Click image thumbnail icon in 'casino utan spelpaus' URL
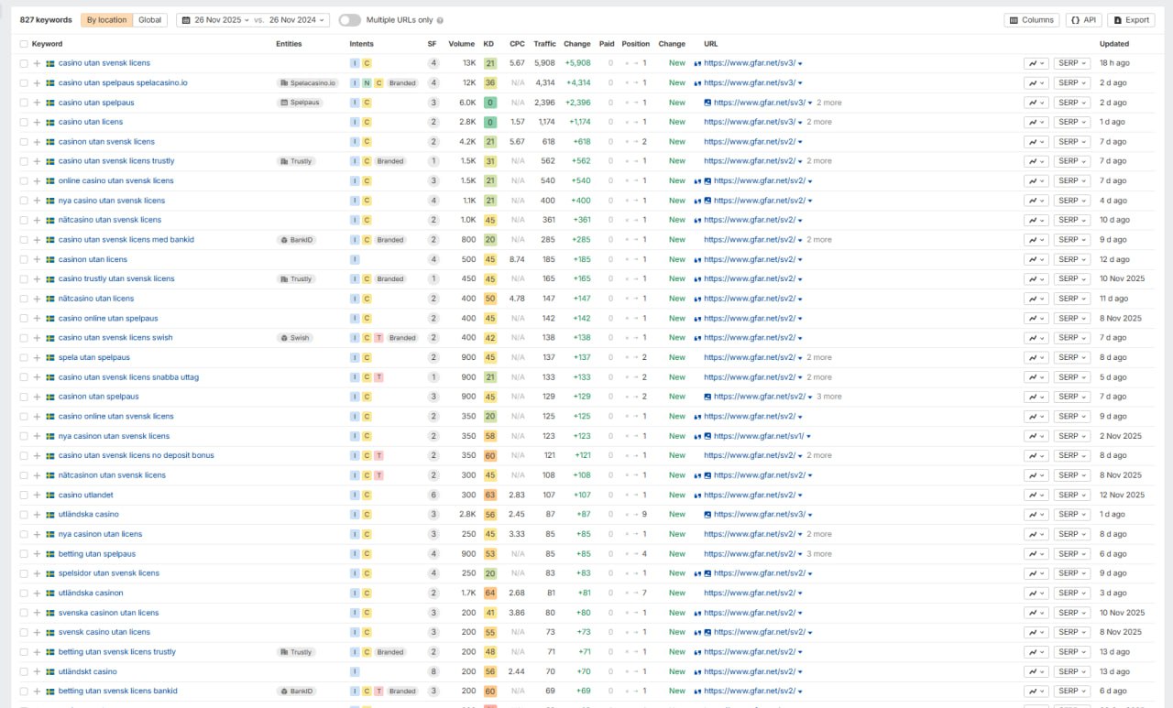 pos(707,103)
